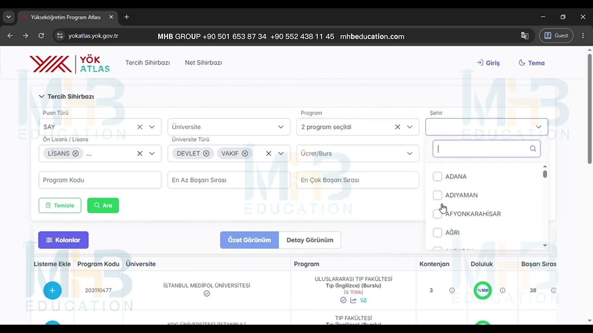Check the AĞRI city checkbox

pyautogui.click(x=437, y=233)
